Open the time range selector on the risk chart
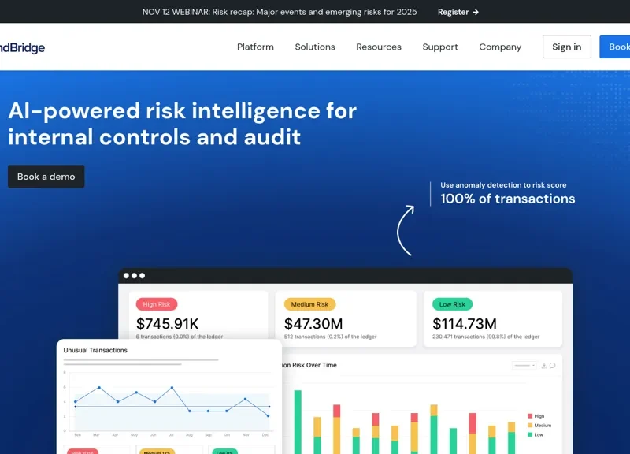Screen dimensions: 630x454 [524, 366]
